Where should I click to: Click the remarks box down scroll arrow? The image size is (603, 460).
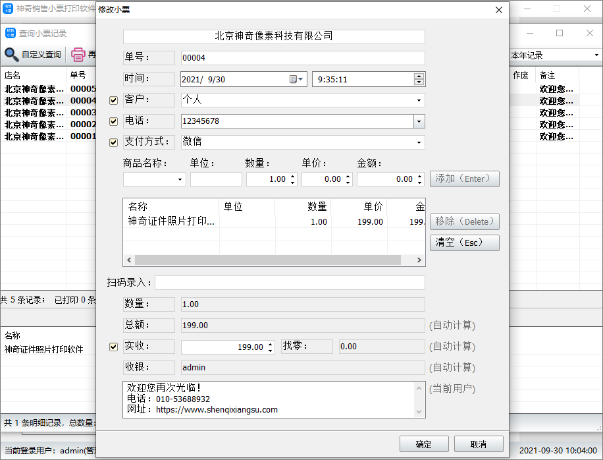tap(419, 412)
